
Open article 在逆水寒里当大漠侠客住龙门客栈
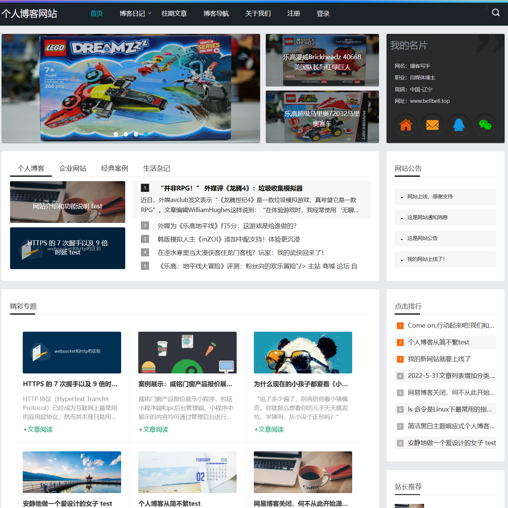pyautogui.click(x=240, y=253)
